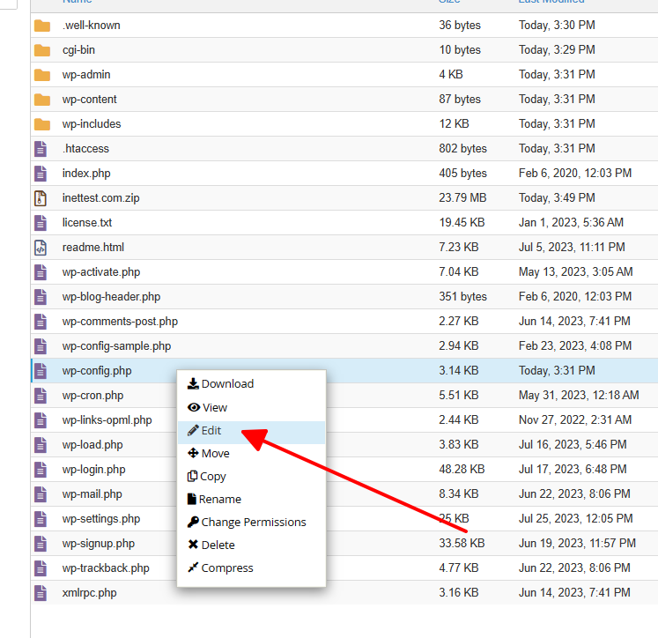
Task: Choose Change Permissions menu entry
Action: pyautogui.click(x=253, y=522)
